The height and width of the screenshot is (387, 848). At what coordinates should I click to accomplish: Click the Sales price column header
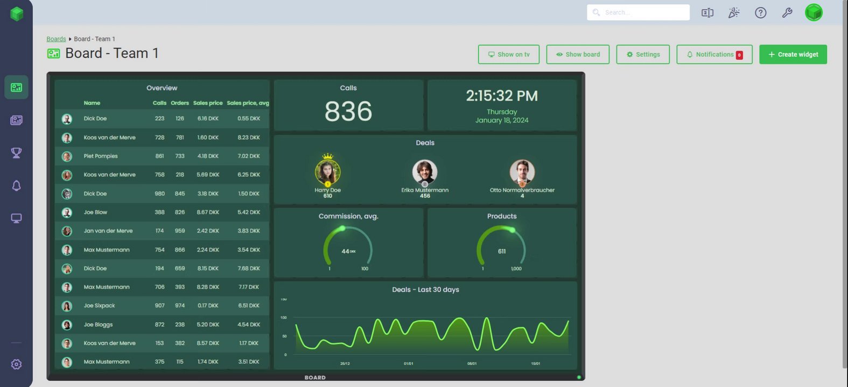click(208, 103)
